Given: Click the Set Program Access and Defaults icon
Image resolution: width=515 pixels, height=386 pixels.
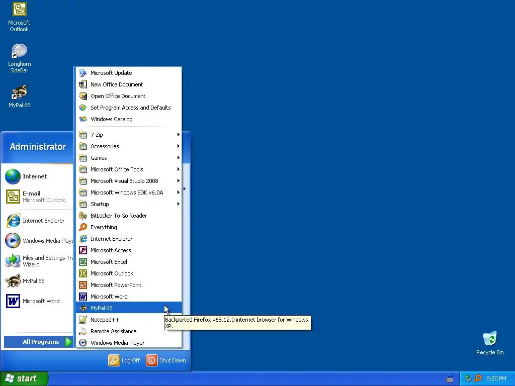Looking at the screenshot, I should click(x=83, y=108).
